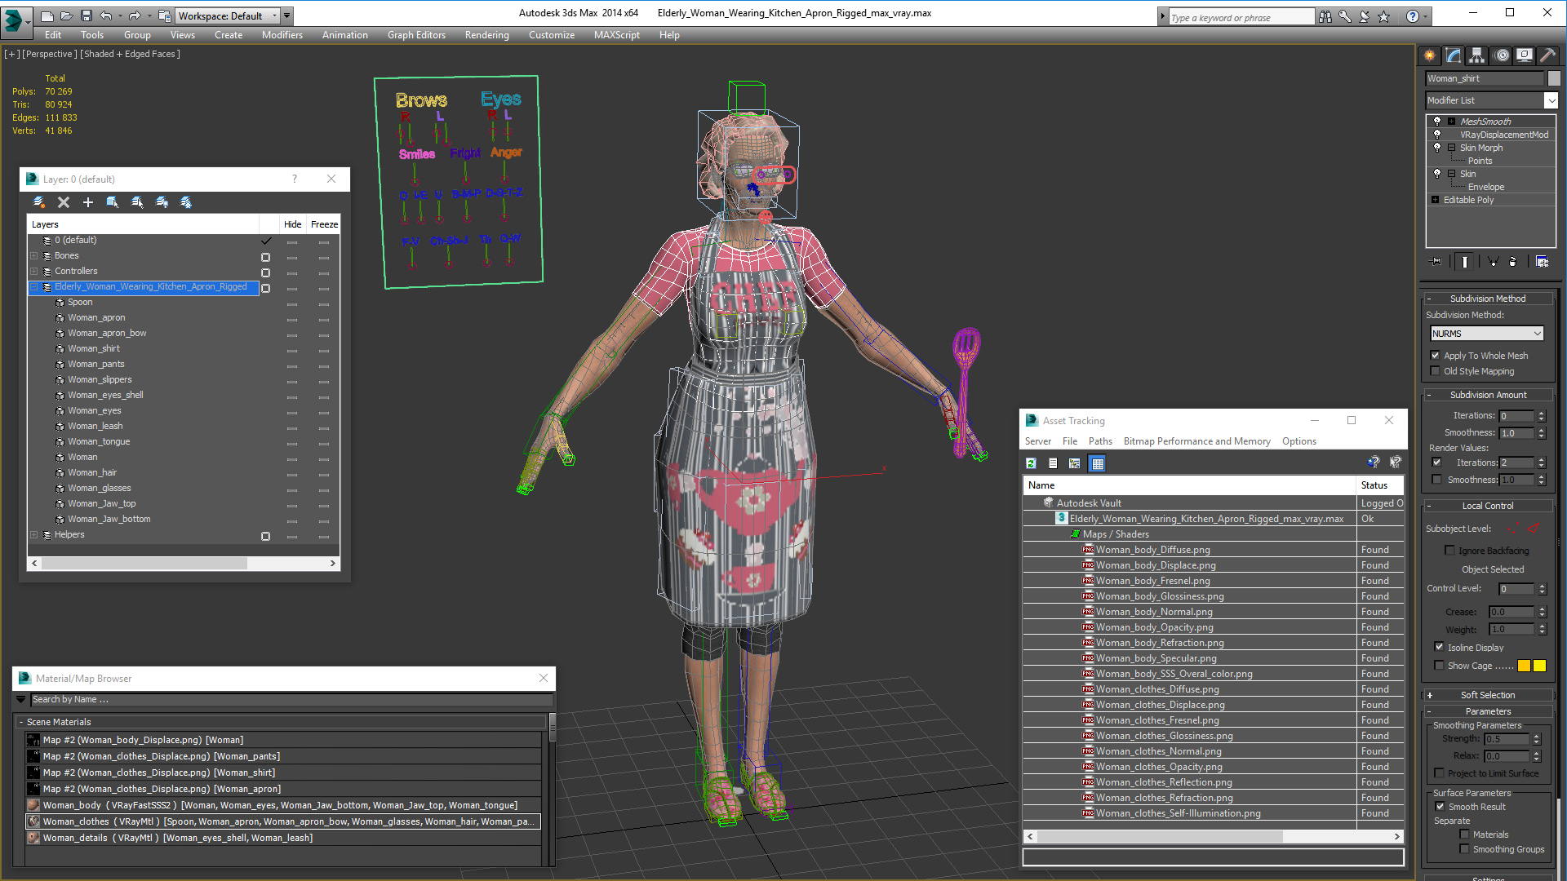Click the search binoculars icon in title bar
This screenshot has width=1567, height=881.
tap(1325, 16)
